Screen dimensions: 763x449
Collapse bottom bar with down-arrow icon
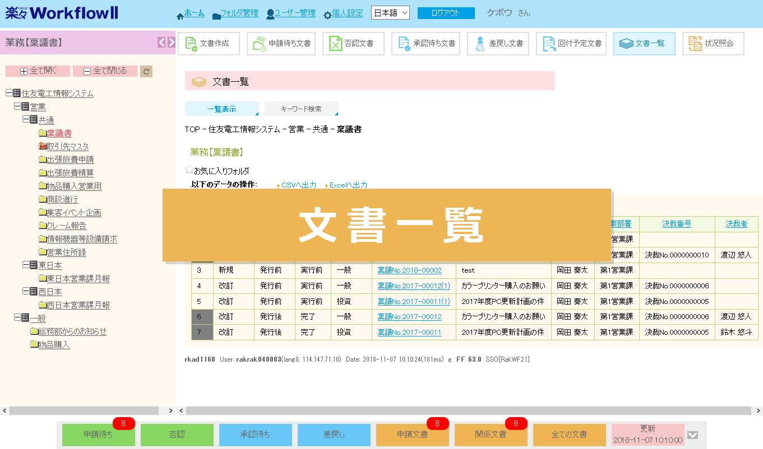click(x=693, y=435)
